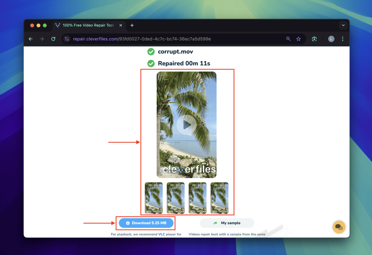
Task: Click the browser back arrow
Action: 31,39
